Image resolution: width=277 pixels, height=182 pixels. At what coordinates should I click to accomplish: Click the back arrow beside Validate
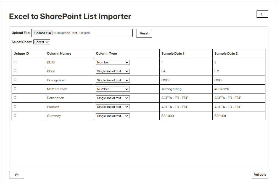point(17,175)
